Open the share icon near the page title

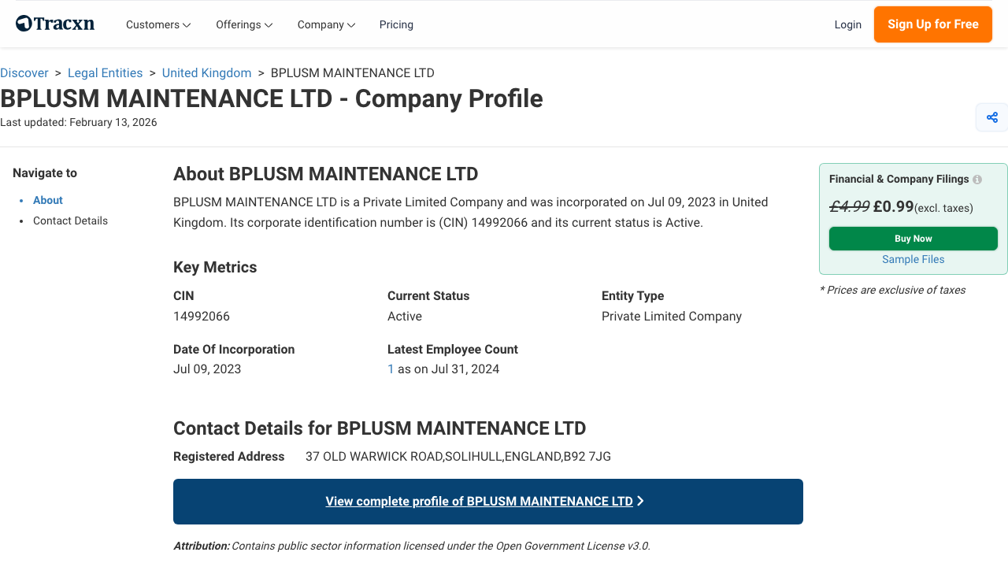pos(991,117)
